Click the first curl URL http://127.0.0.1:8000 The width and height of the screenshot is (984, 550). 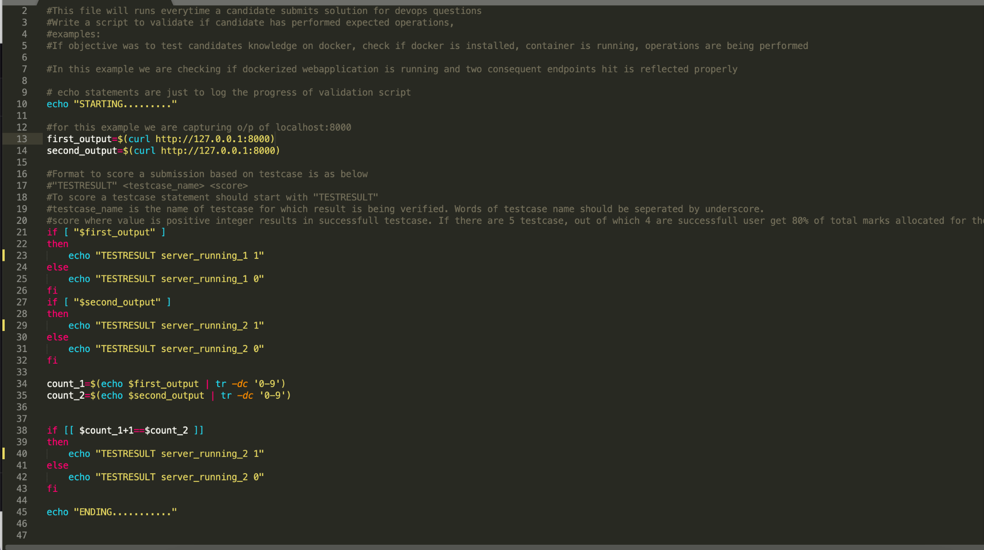(x=212, y=139)
